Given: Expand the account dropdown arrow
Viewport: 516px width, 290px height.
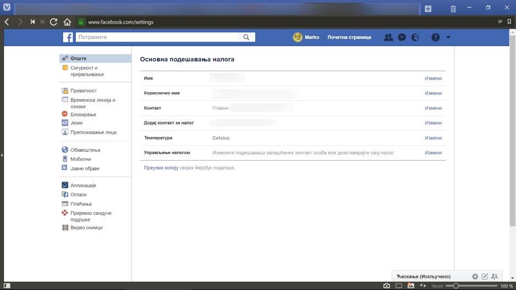Looking at the screenshot, I should pos(448,37).
